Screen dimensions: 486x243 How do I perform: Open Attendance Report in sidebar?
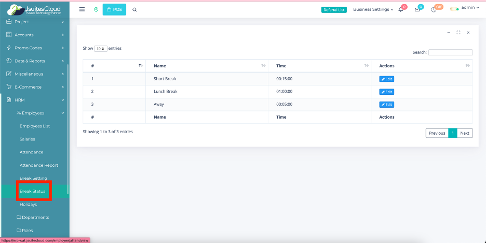(x=39, y=165)
